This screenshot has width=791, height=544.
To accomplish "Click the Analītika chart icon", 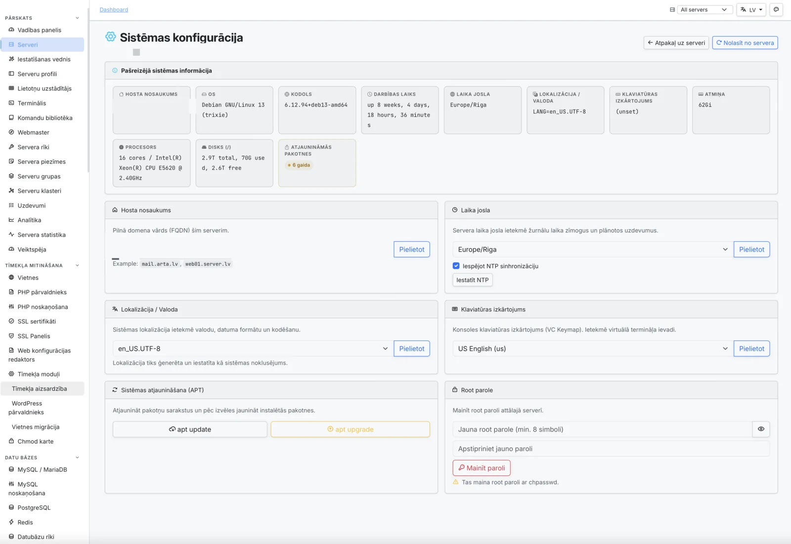I will pos(11,220).
